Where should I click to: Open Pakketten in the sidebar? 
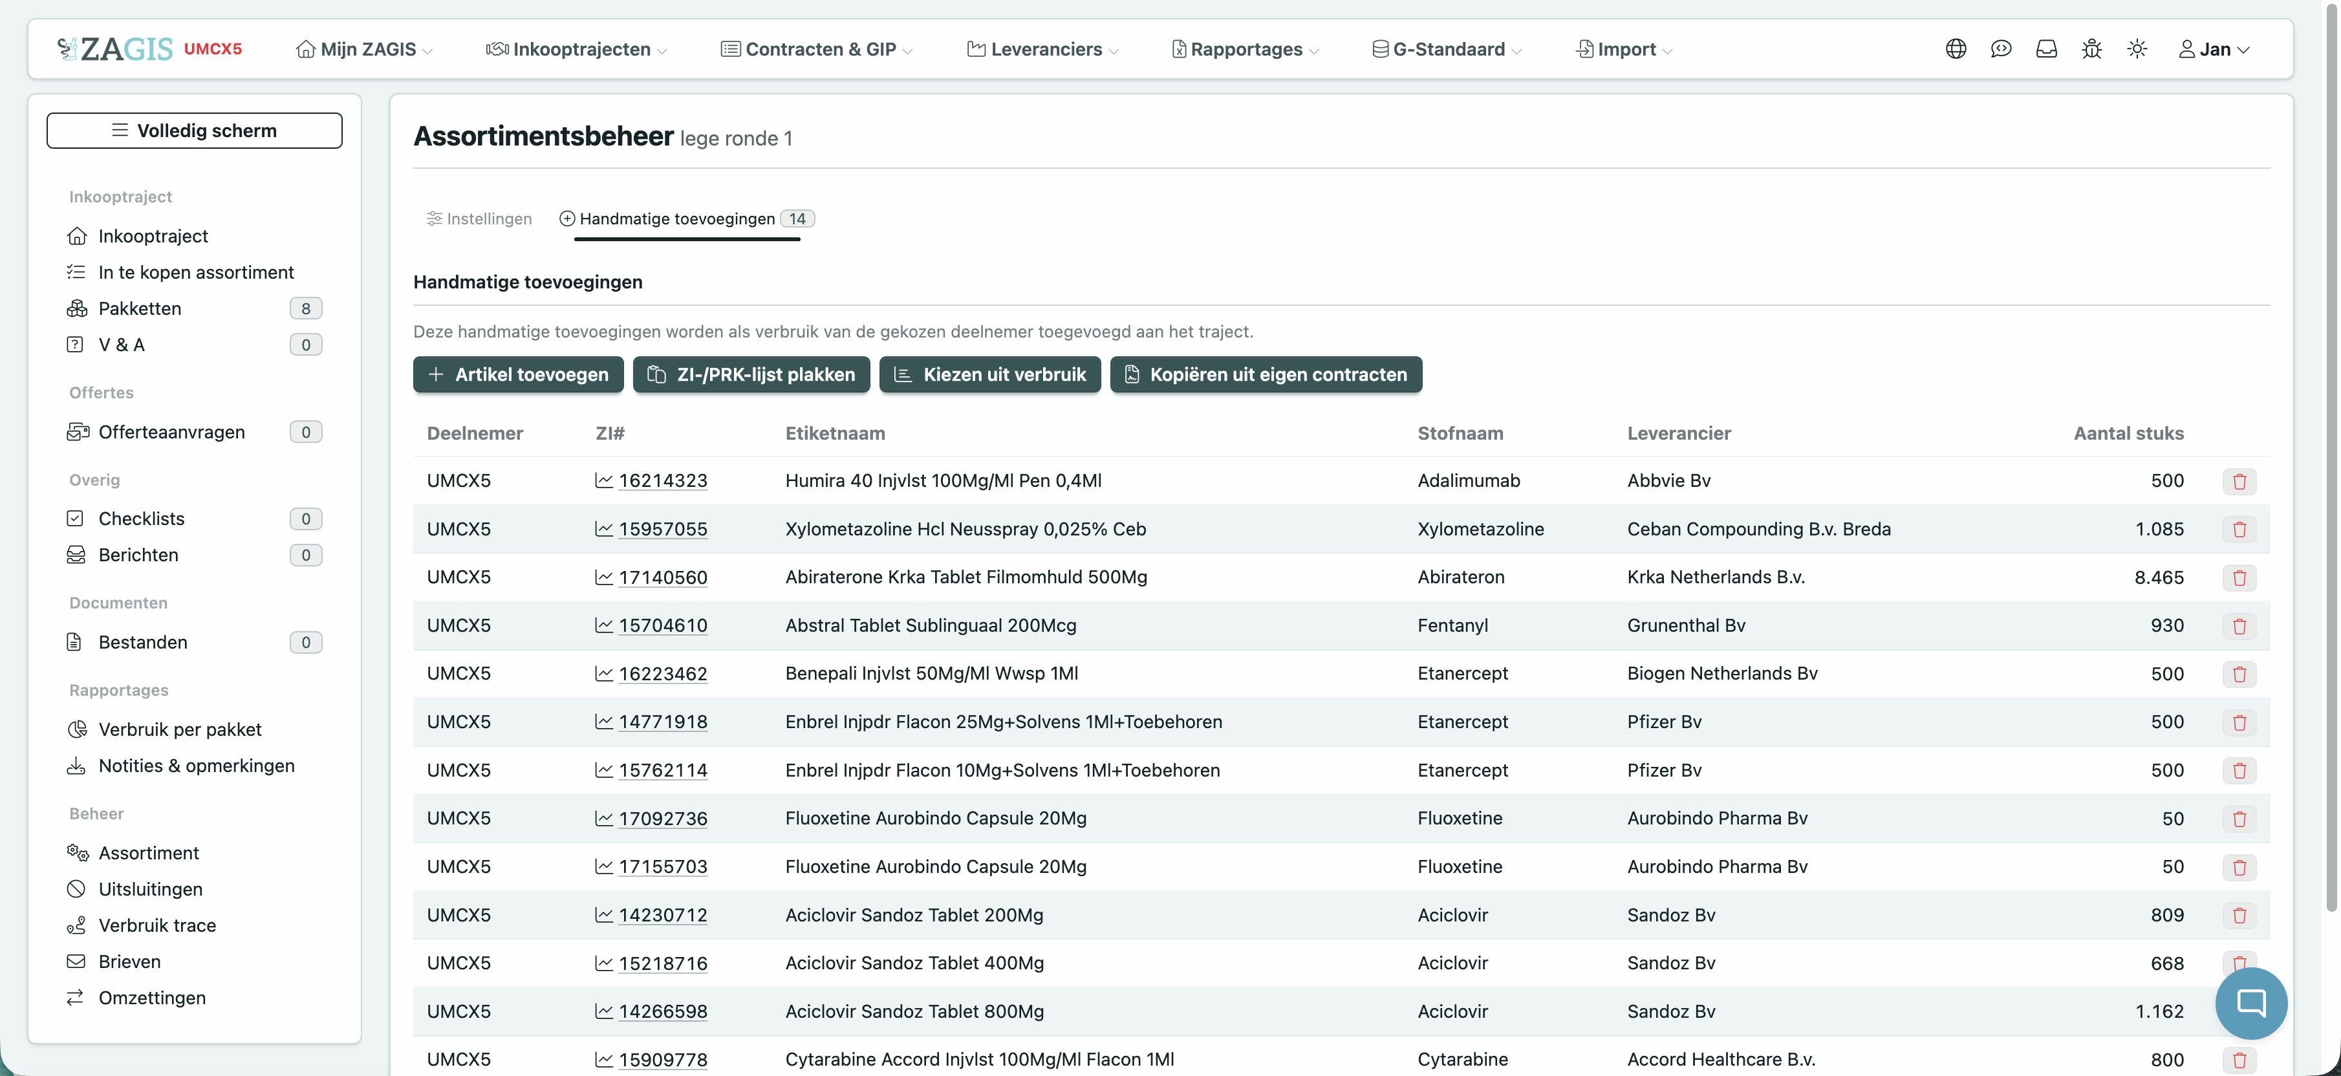pyautogui.click(x=195, y=308)
